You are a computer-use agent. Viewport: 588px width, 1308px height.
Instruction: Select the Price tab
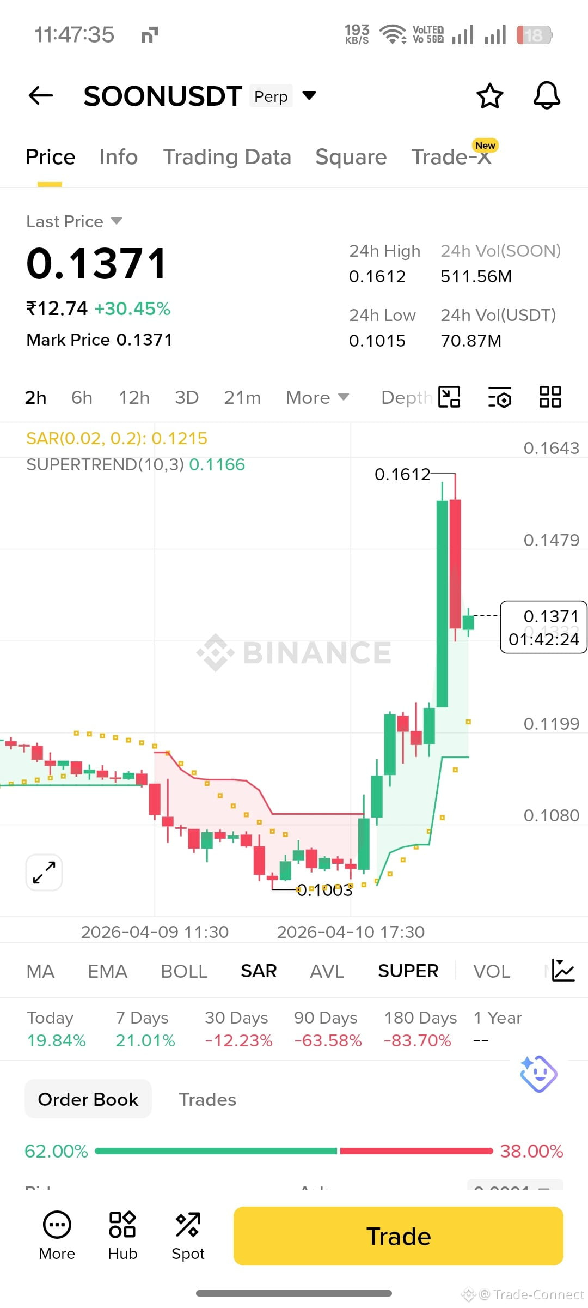(50, 157)
